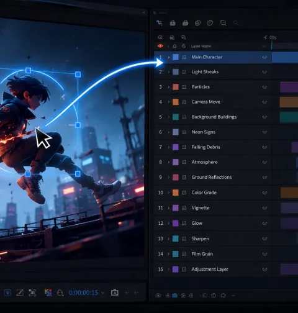The height and width of the screenshot is (313, 298).
Task: Select the Glow layer
Action: coord(212,223)
